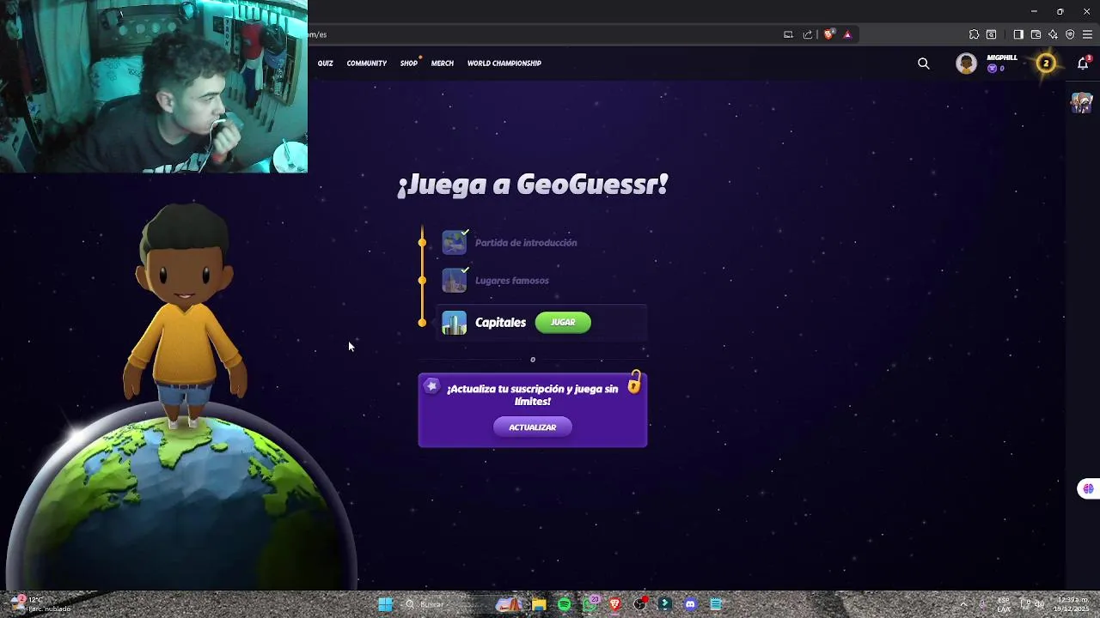Open the Brave VPN shield icon
This screenshot has height=618, width=1100.
click(1070, 34)
